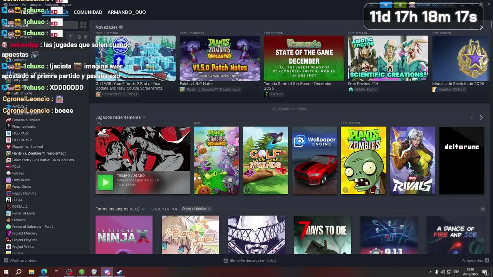Open Amigos y chat

coord(476,260)
